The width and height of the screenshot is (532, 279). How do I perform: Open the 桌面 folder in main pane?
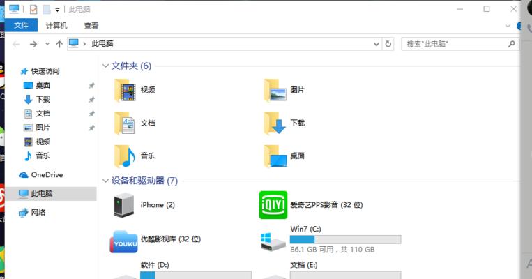(x=284, y=156)
